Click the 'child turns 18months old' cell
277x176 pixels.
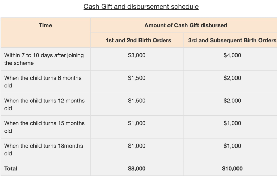44,149
